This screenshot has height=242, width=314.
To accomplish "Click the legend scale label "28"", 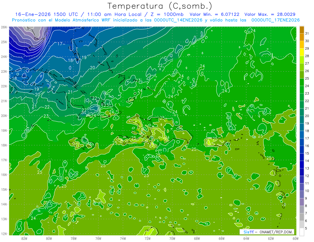I will click(x=307, y=56).
